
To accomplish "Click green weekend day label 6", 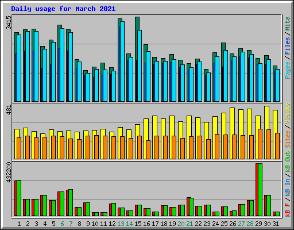I will 62,224.
